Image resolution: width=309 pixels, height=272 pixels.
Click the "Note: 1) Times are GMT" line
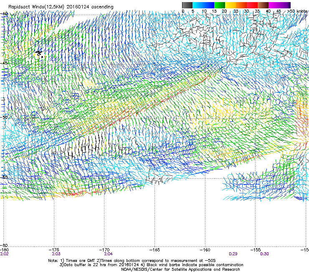click(x=132, y=261)
